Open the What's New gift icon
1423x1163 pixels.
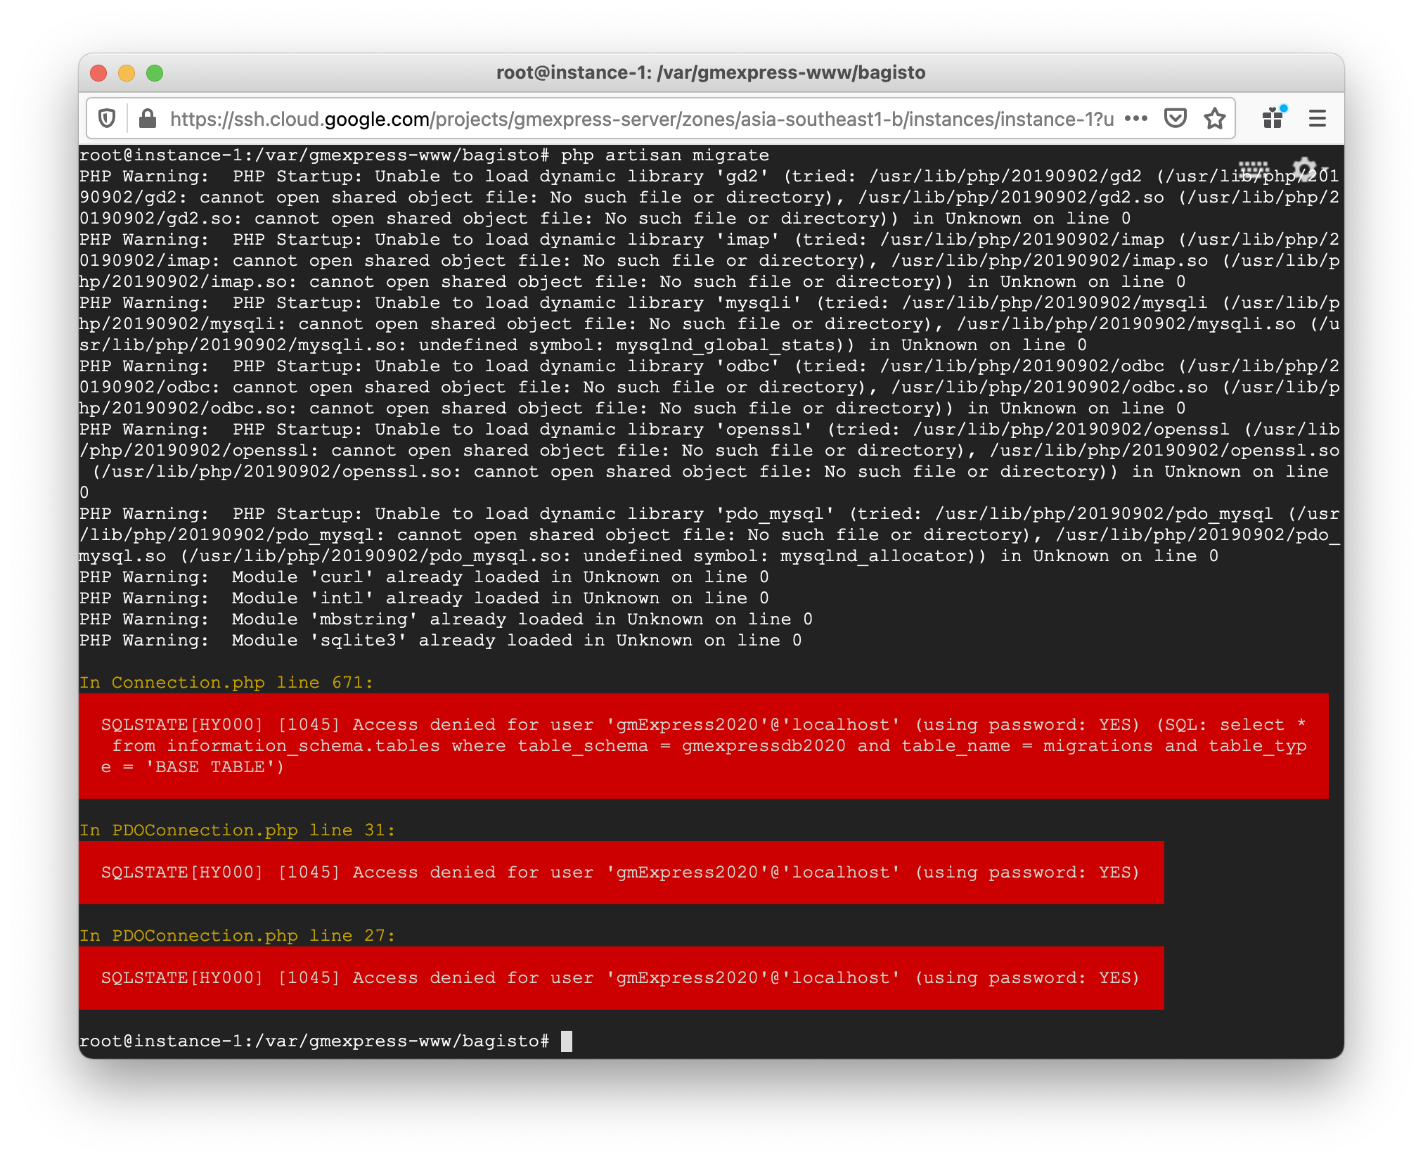1273,117
